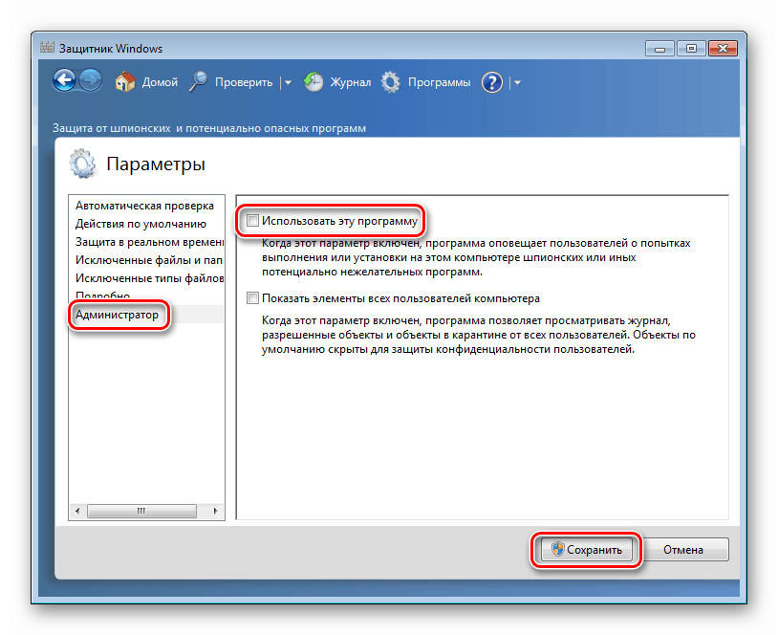
Task: Click the Forward navigation arrow
Action: pyautogui.click(x=90, y=80)
